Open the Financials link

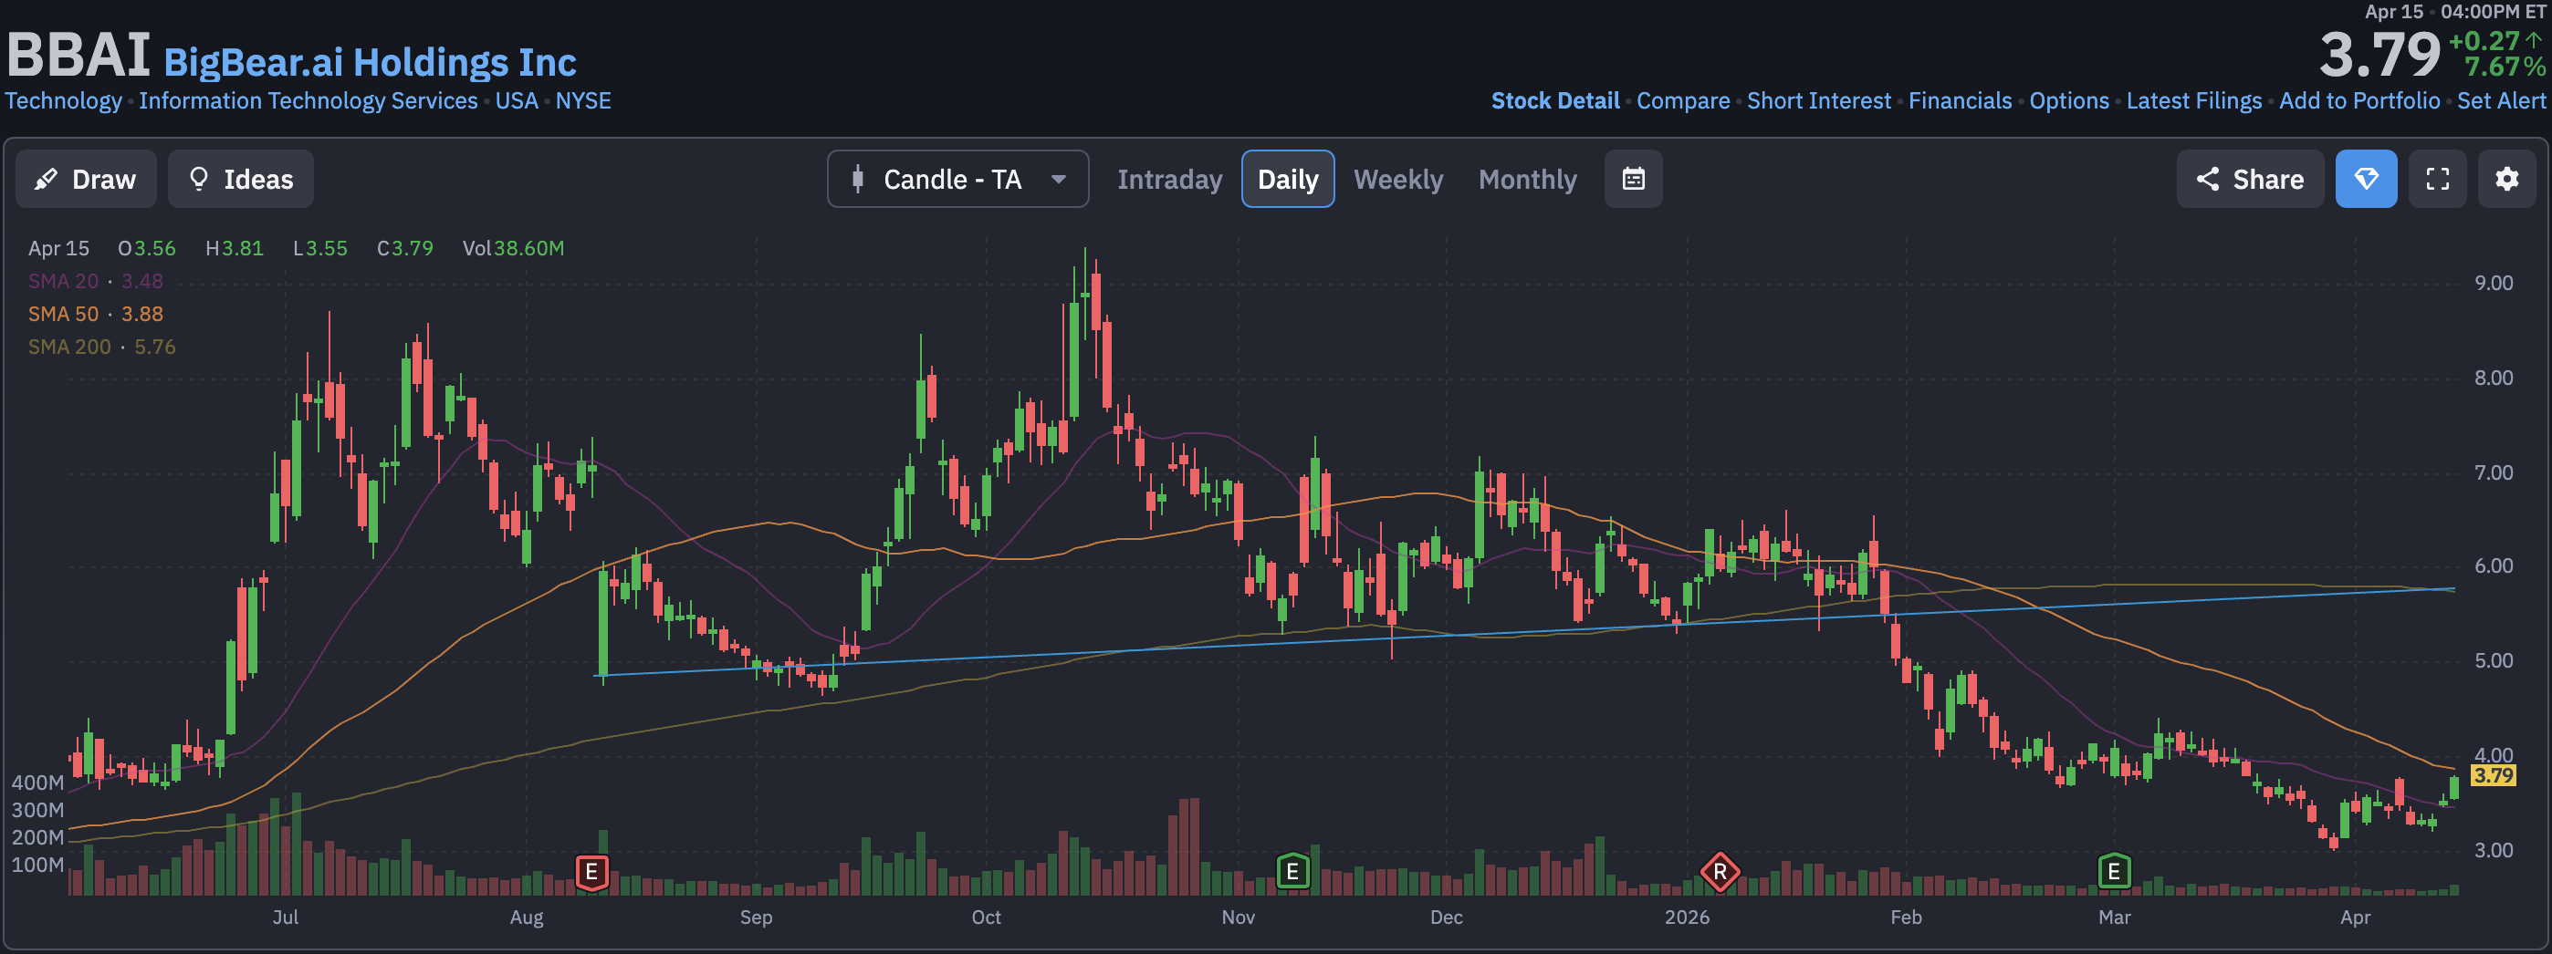pyautogui.click(x=1960, y=101)
